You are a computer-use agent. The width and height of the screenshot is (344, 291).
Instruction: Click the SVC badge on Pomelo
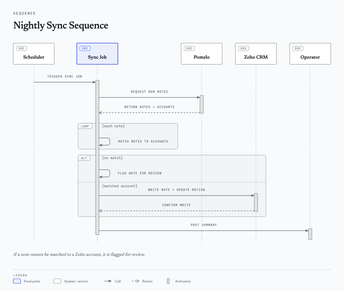pos(189,48)
